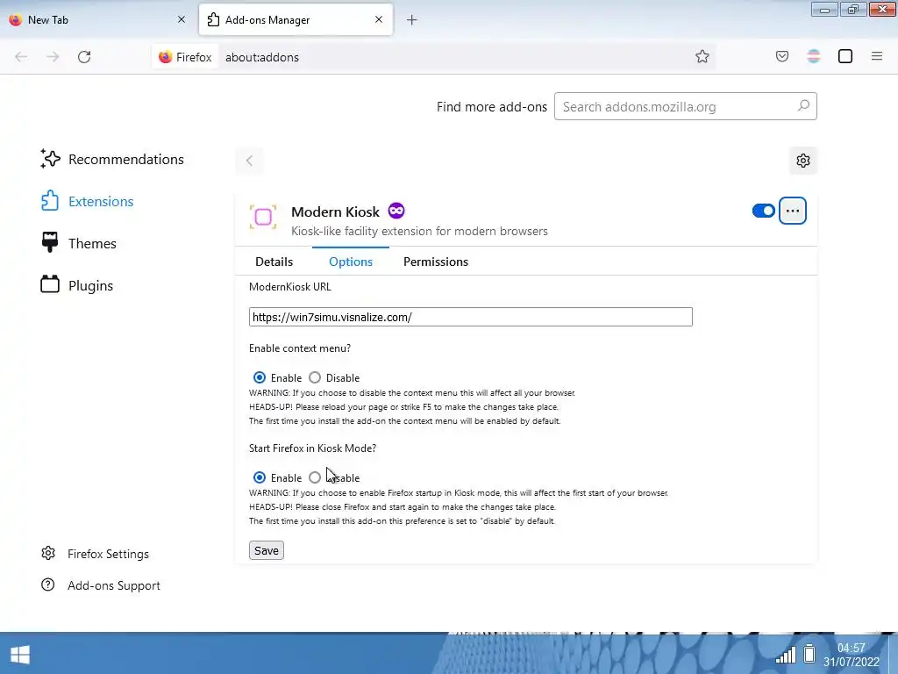
Task: Go back using the browser back arrow
Action: 21,57
